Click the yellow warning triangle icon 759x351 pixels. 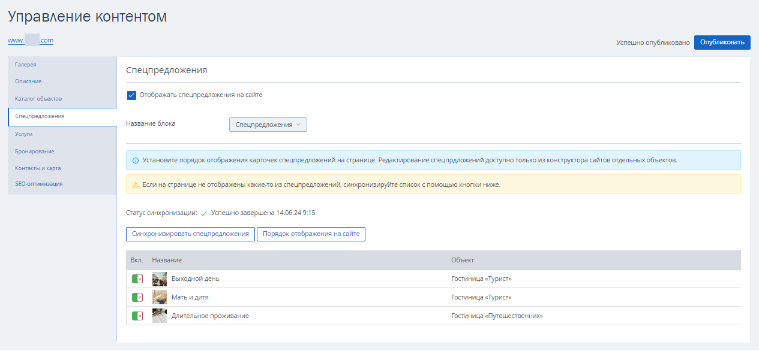pos(136,184)
